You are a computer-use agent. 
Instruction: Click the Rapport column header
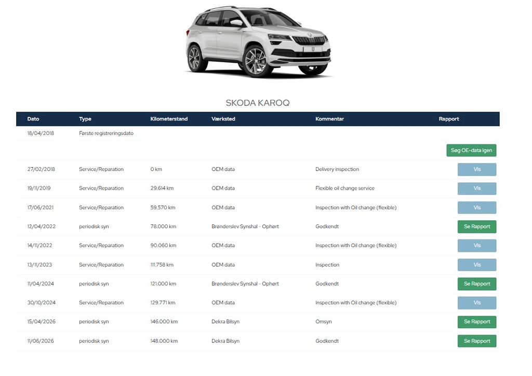[448, 119]
